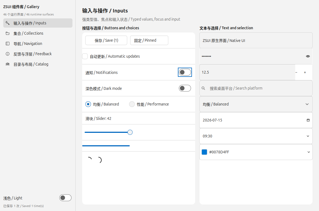Open the 09:30 time dropdown
The height and width of the screenshot is (211, 319).
(x=308, y=136)
